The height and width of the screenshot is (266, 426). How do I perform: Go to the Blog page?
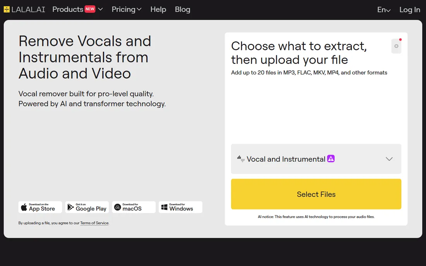(182, 10)
